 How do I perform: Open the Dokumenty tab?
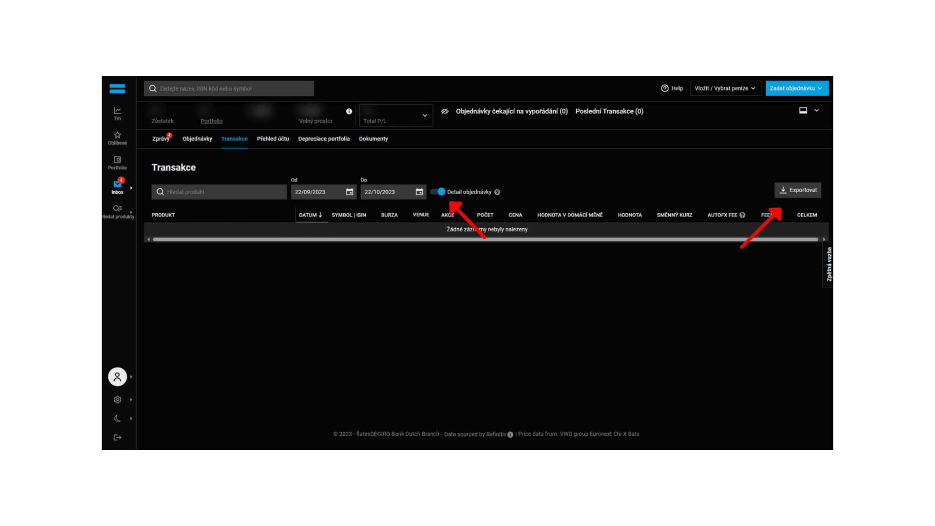coord(373,139)
